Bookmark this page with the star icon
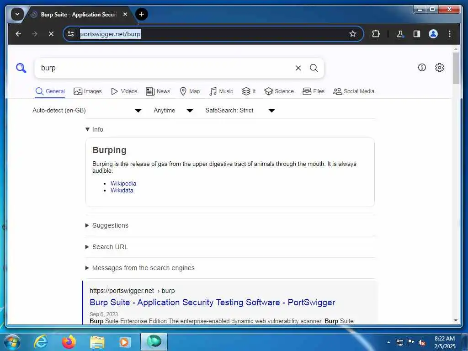468x351 pixels. pyautogui.click(x=353, y=34)
